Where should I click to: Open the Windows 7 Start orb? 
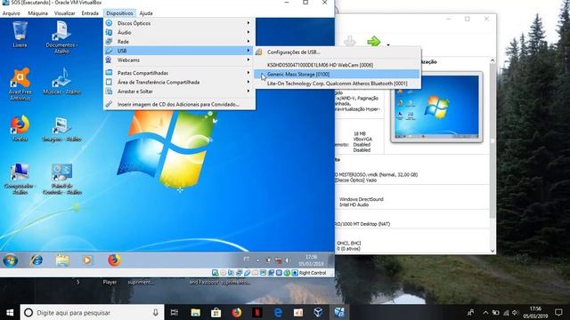(10, 260)
